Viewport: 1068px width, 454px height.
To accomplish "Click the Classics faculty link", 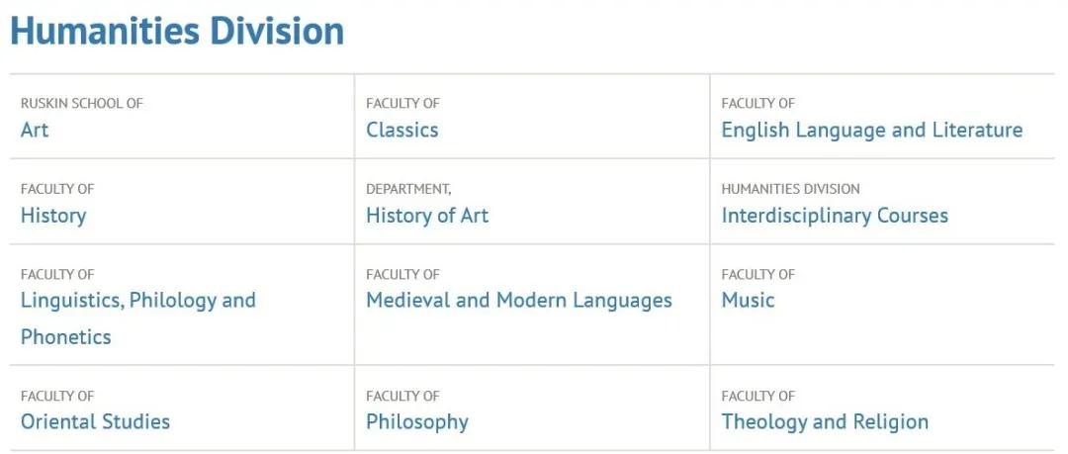I will point(401,130).
